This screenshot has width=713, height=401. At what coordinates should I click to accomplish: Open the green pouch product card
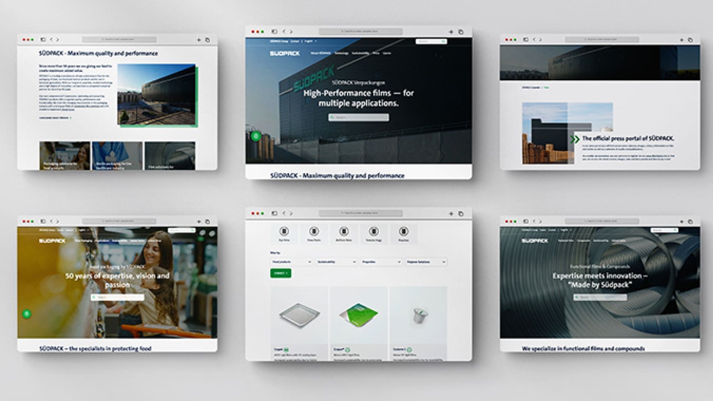coord(359,323)
